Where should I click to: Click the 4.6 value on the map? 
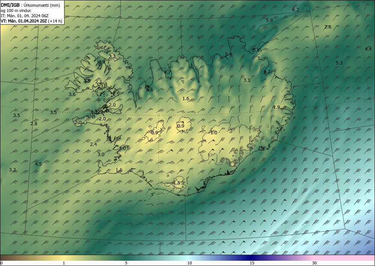click(150, 90)
